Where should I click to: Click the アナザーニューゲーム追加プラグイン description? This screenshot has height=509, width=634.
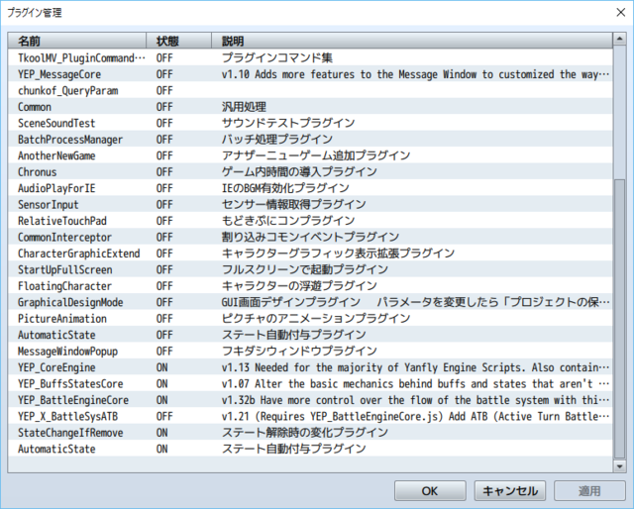(316, 155)
